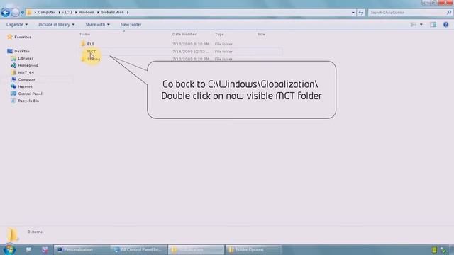Expand the arrow after Computer breadcrumb
The image size is (454, 255).
click(60, 13)
